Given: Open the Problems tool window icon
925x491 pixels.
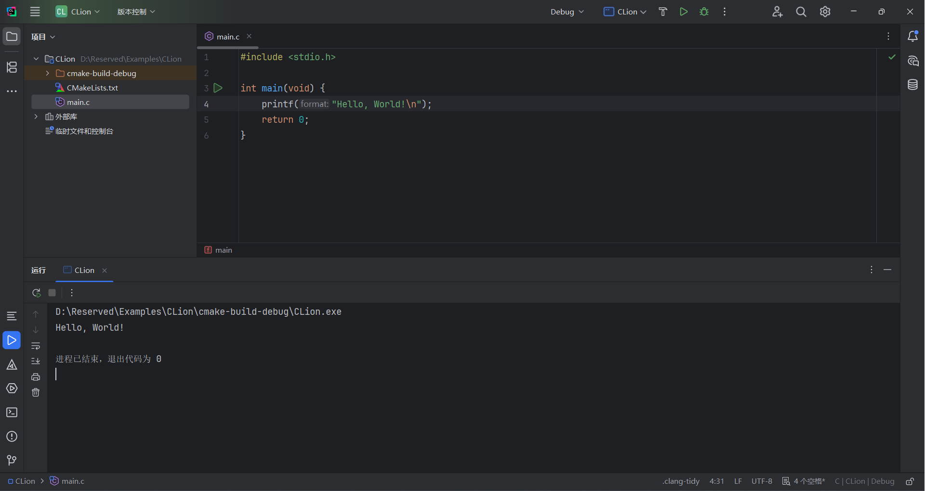Looking at the screenshot, I should [x=12, y=437].
